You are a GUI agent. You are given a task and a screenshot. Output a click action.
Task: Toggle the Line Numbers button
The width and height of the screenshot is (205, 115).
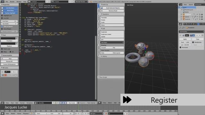[x=9, y=8]
